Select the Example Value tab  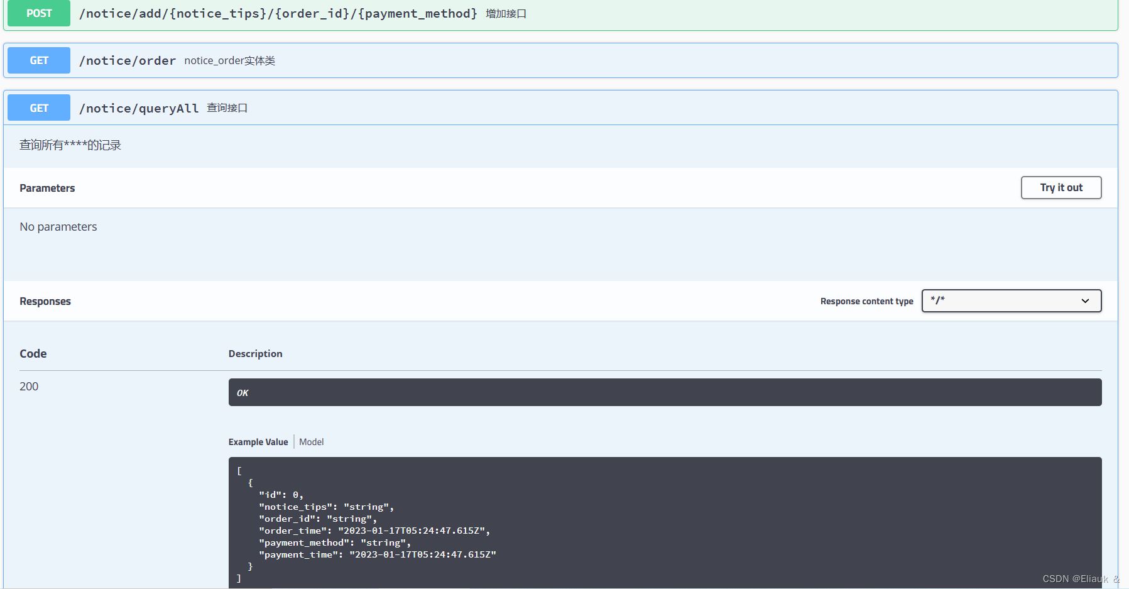[x=258, y=442]
